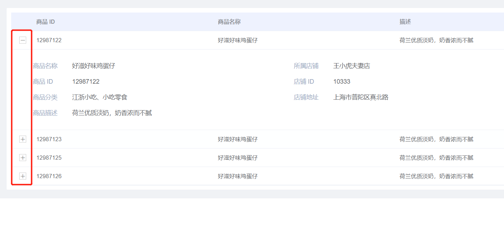Screen dimensions: 504x251
Task: Click the description 荷兰优质淡奶，奶香浓而不腻 in row 12987126
Action: (x=437, y=176)
